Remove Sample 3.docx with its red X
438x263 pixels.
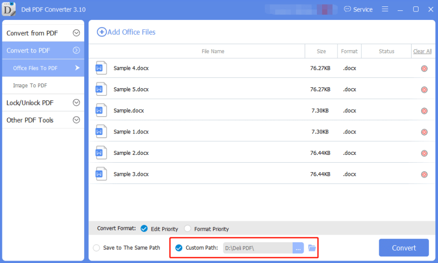pyautogui.click(x=424, y=174)
